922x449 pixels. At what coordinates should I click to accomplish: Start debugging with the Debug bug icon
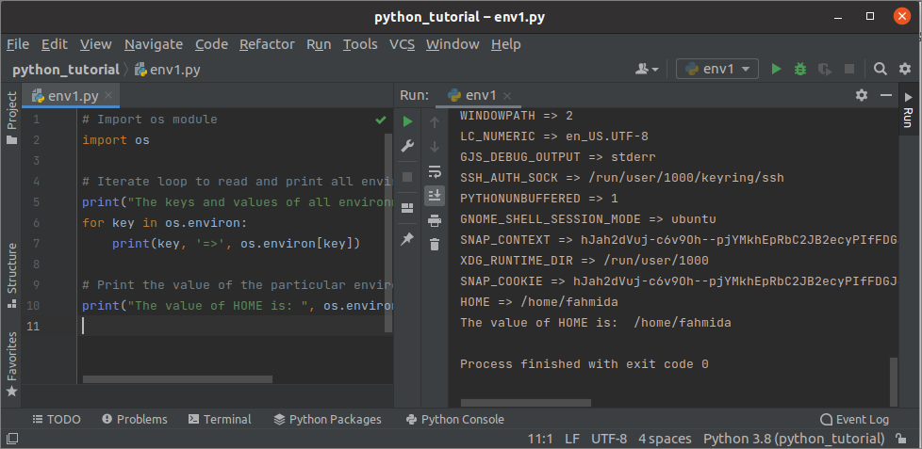[800, 69]
